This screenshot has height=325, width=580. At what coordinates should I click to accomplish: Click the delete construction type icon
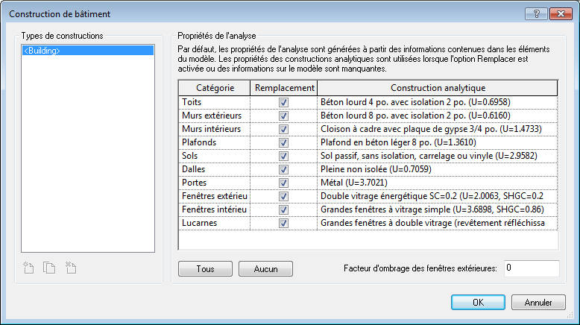coord(71,268)
